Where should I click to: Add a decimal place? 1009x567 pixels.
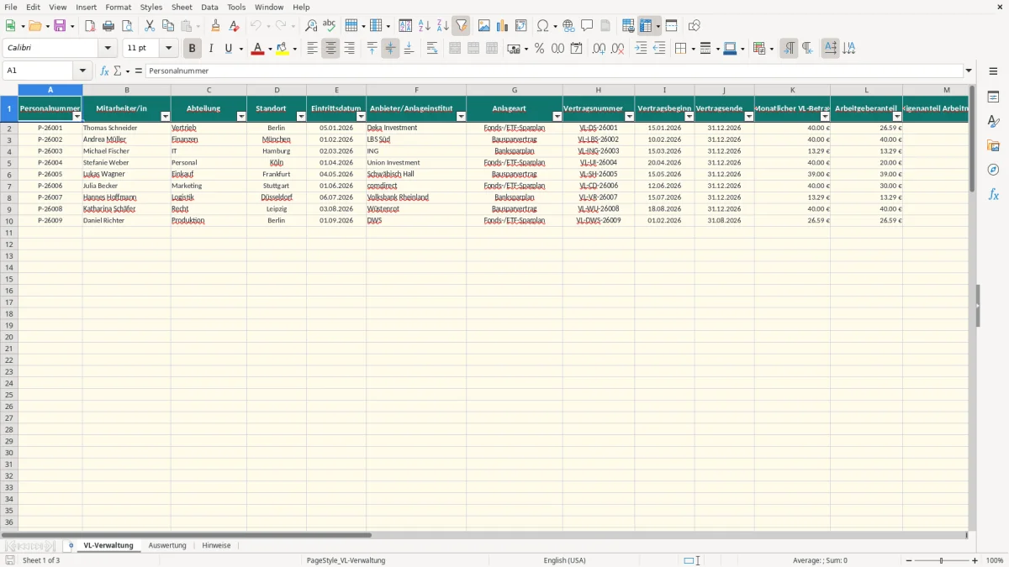coord(599,49)
